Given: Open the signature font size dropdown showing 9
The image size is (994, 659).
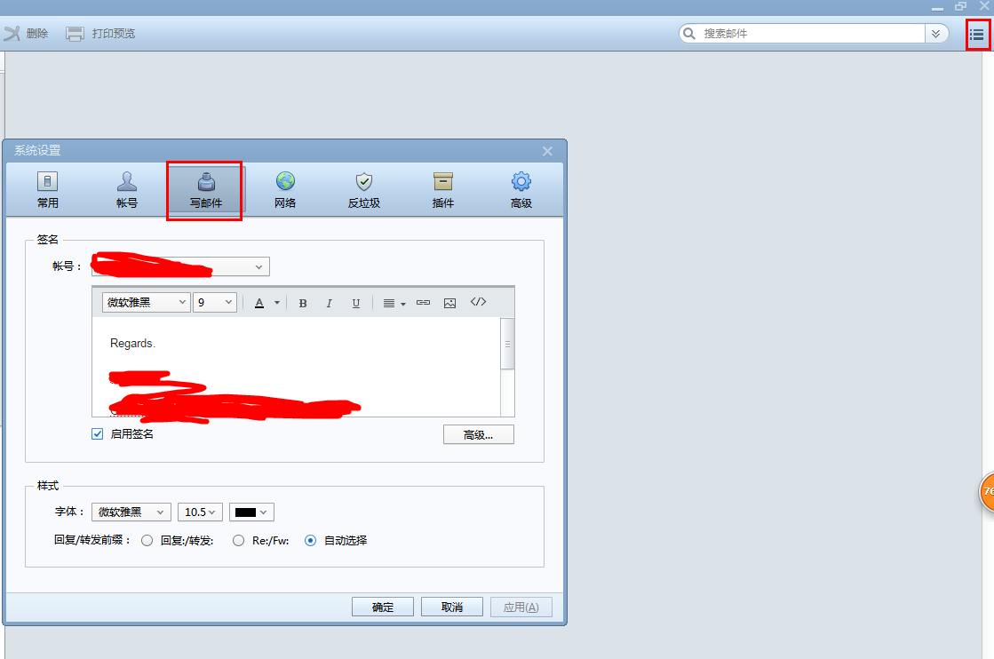Looking at the screenshot, I should click(214, 302).
